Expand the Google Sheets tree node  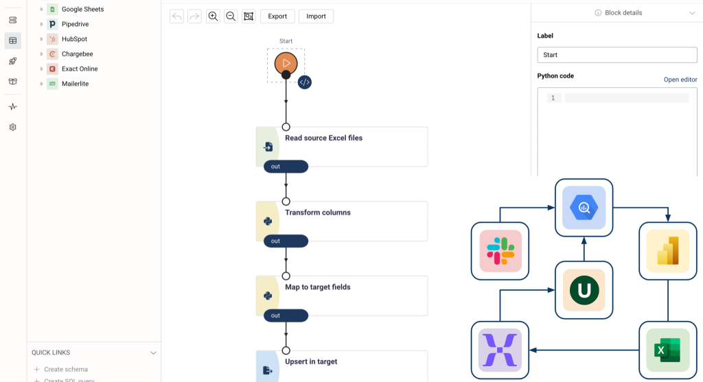tap(41, 9)
